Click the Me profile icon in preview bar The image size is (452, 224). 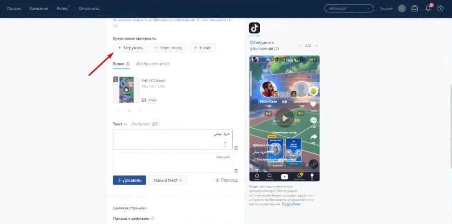click(x=312, y=177)
